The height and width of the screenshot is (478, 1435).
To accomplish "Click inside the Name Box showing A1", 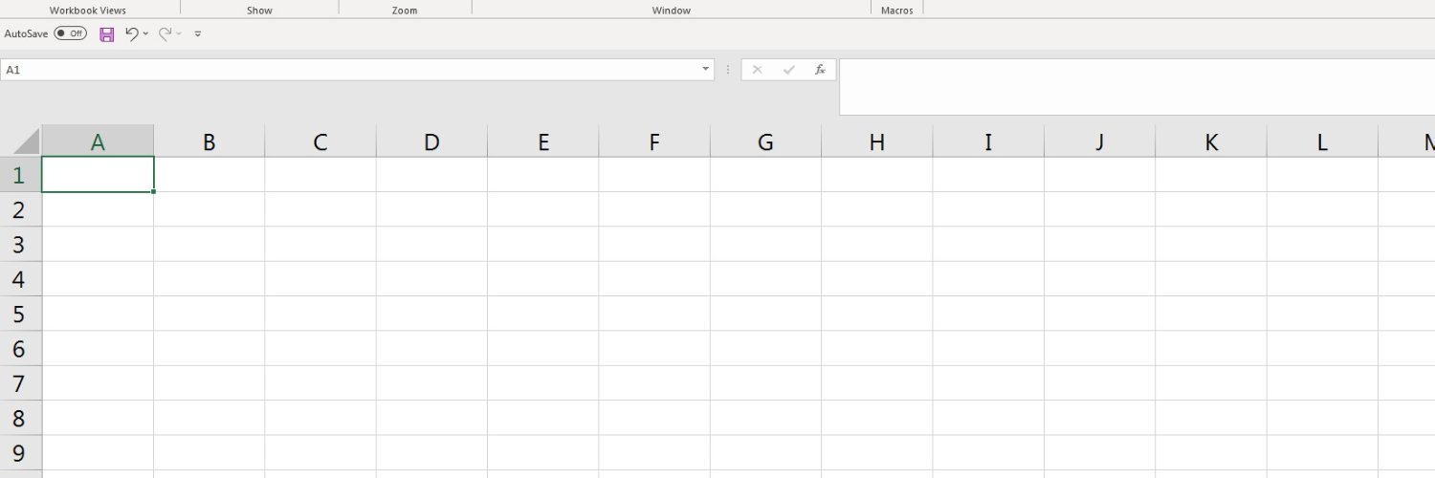I will [x=344, y=70].
